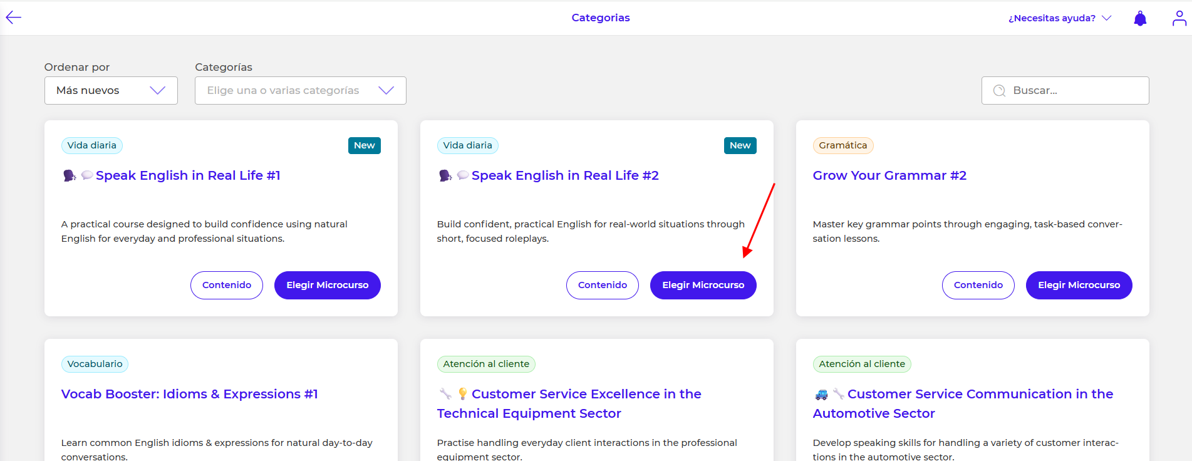Screen dimensions: 1192x461
Task: Open Vocab Booster Idioms & Expressions title
Action: [x=189, y=394]
